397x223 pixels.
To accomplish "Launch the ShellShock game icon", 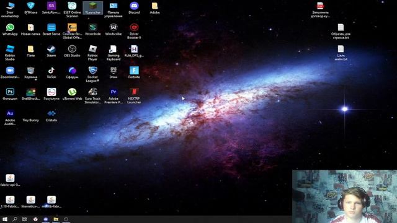I will [x=30, y=94].
